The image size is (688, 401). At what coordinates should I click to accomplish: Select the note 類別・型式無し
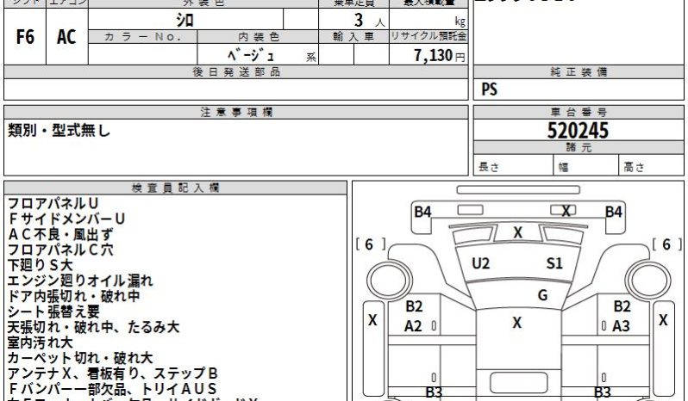point(59,131)
